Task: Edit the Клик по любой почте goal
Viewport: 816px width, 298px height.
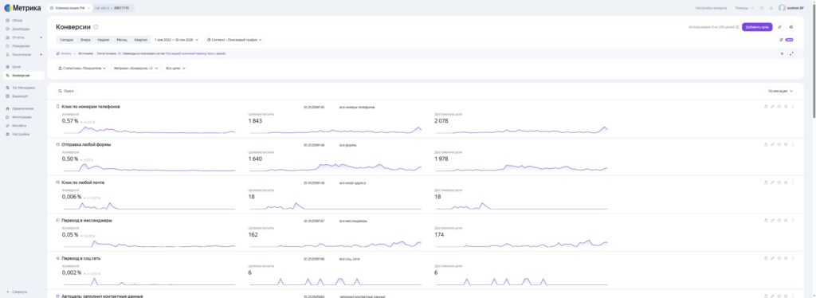Action: [x=772, y=182]
